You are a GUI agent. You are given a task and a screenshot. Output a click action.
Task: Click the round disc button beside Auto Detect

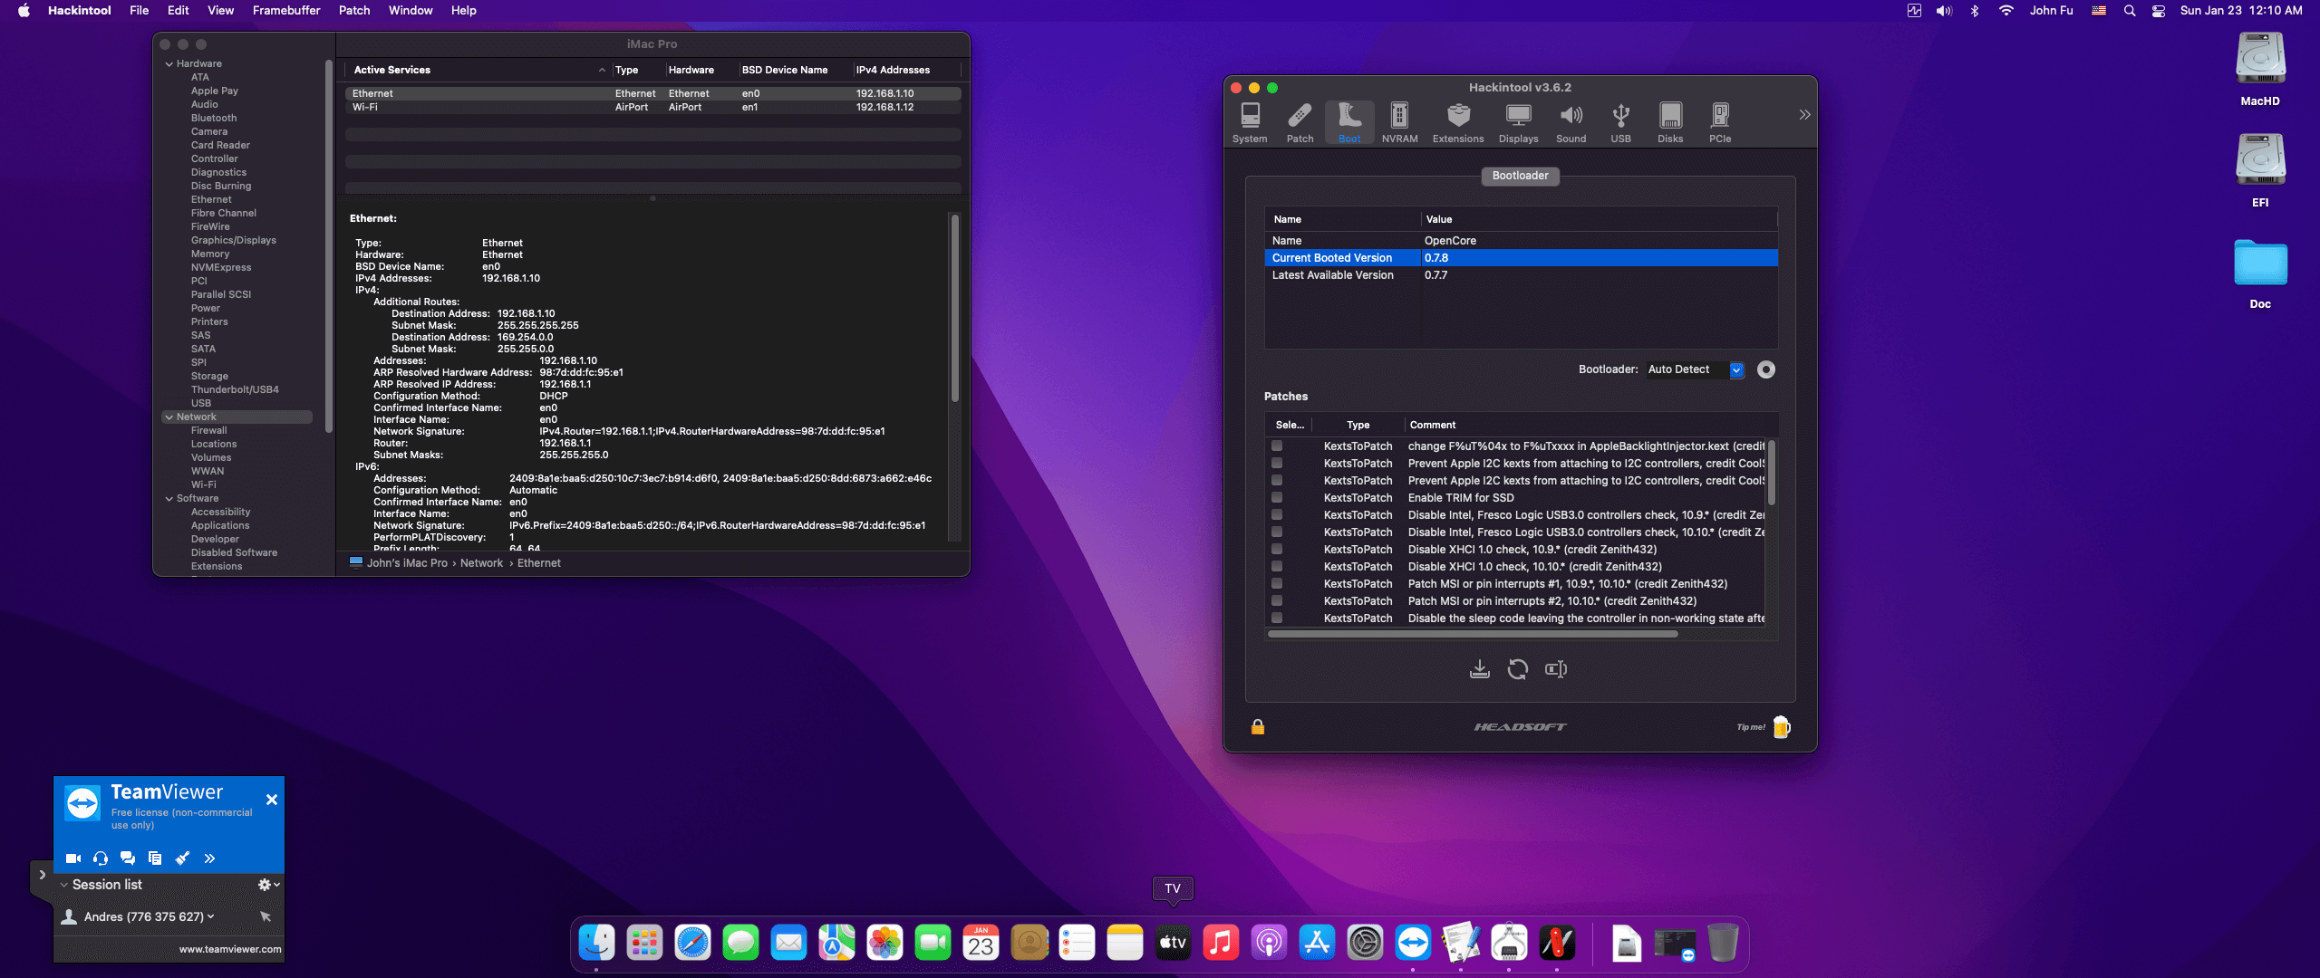[x=1766, y=369]
